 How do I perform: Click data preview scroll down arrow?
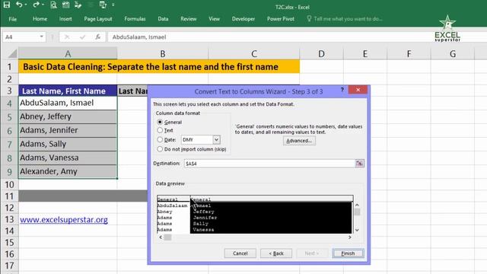[357, 230]
